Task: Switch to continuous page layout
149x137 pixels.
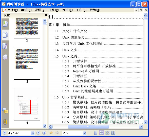Action: [101, 133]
